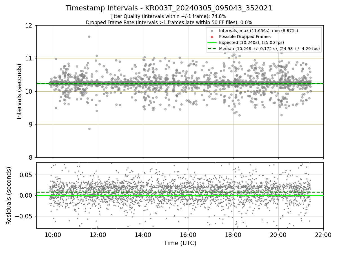Click the 14:00 x-axis tick label
Viewport: 338px width, 253px height.
(143, 235)
